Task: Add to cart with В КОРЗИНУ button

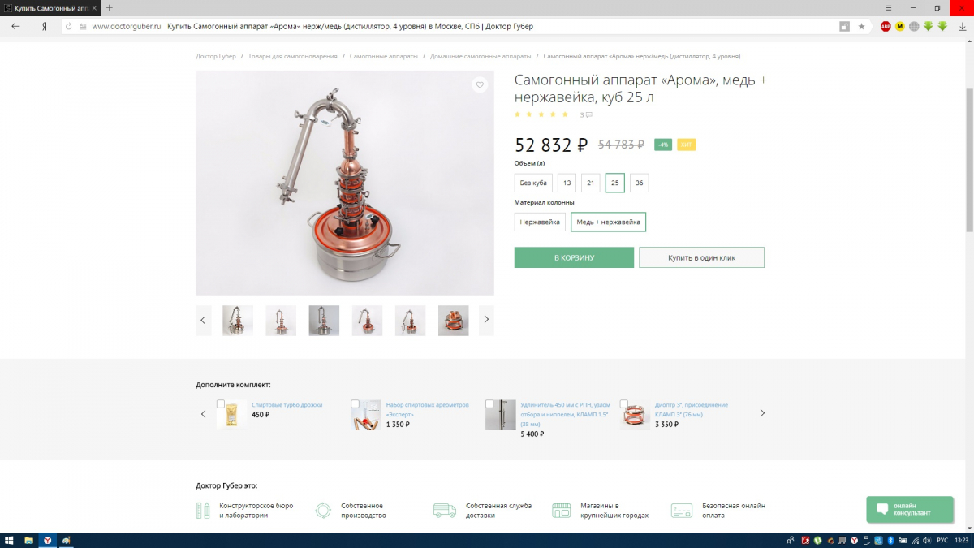Action: click(574, 257)
